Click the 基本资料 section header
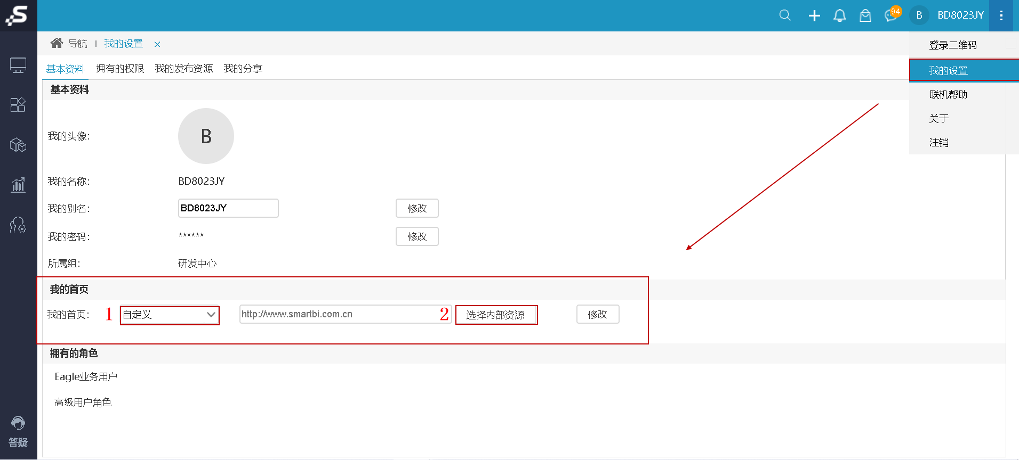The width and height of the screenshot is (1019, 460). coord(70,90)
